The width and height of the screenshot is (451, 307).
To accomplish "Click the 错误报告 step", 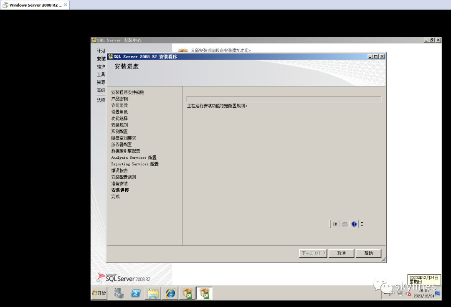I will tap(119, 170).
